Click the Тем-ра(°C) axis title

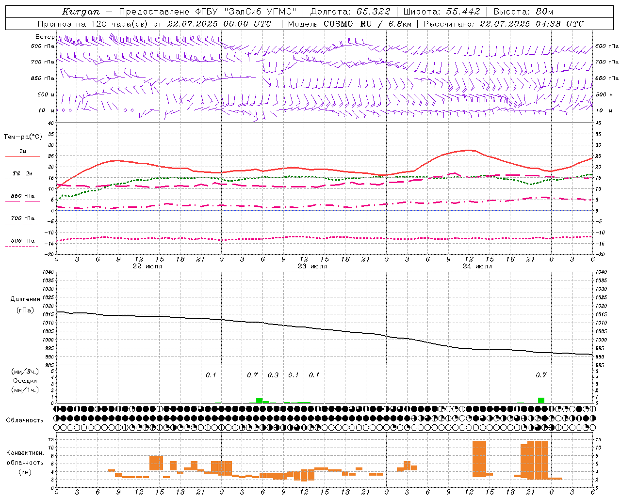(x=23, y=137)
